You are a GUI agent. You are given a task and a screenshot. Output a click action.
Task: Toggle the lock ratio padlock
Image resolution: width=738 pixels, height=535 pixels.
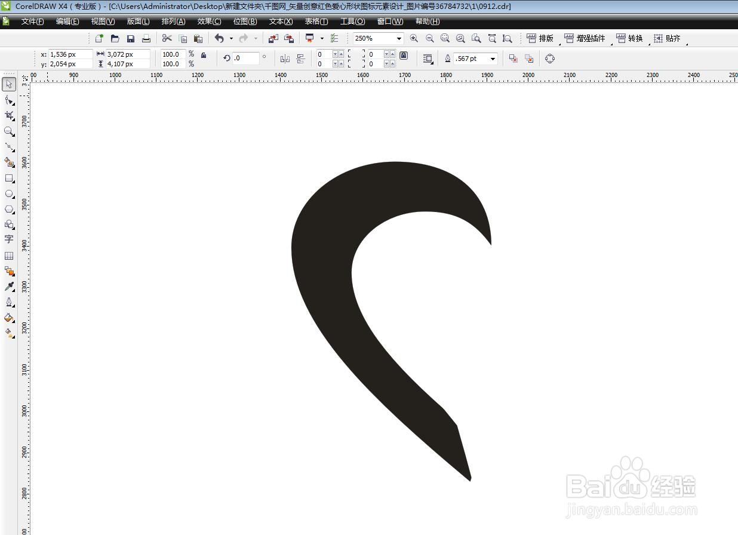[x=204, y=55]
